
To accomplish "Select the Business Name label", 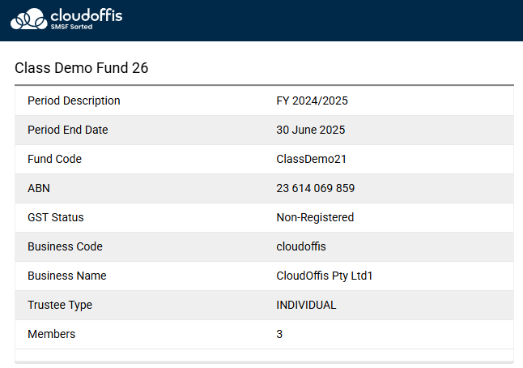I will click(x=66, y=276).
